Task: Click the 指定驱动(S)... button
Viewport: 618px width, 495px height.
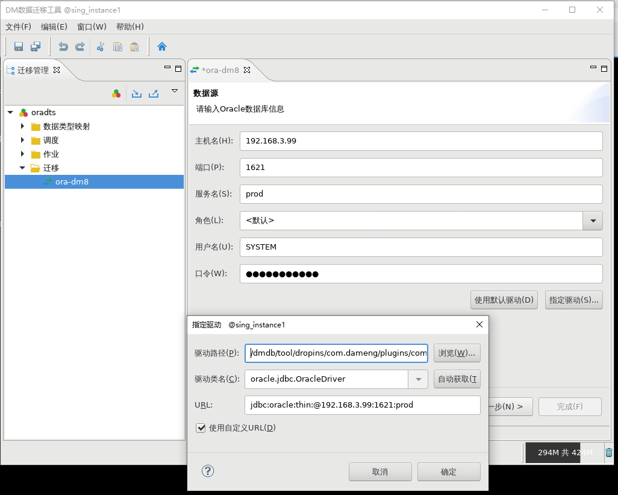Action: (x=574, y=300)
